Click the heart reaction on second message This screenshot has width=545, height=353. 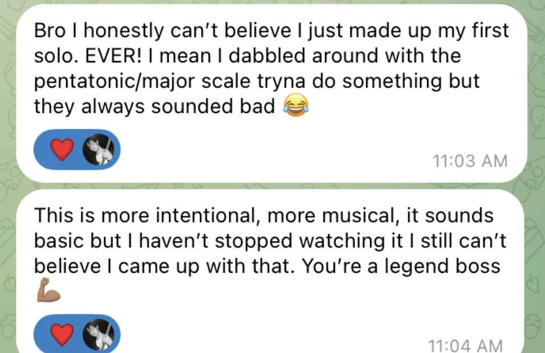coord(62,335)
